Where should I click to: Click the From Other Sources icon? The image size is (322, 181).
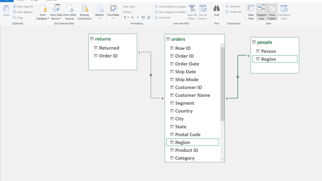(70, 10)
